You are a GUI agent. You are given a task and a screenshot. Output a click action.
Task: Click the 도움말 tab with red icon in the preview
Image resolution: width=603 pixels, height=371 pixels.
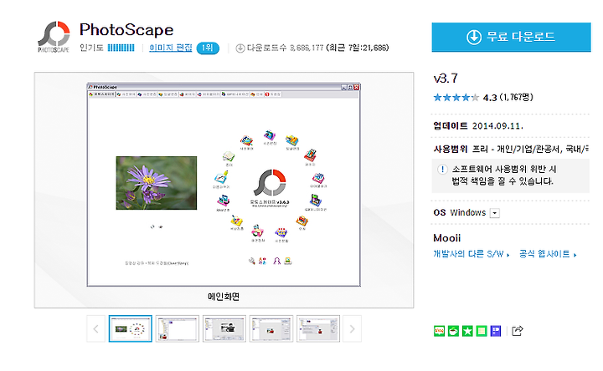point(273,94)
